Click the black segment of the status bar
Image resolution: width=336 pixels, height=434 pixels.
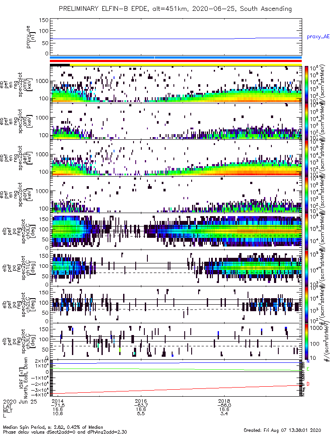click(x=60, y=65)
